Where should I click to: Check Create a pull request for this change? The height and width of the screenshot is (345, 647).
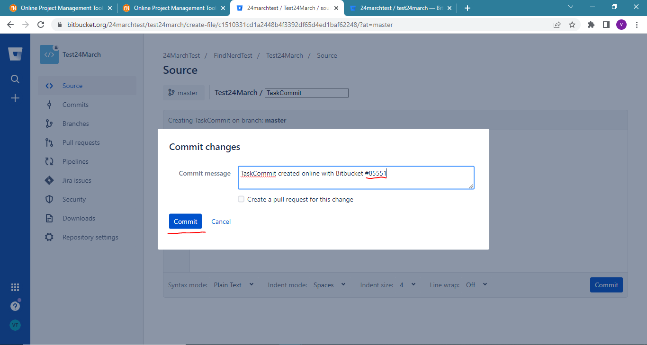coord(241,199)
